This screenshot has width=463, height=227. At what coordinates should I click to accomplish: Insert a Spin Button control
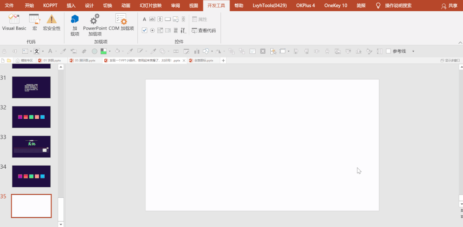point(160,19)
